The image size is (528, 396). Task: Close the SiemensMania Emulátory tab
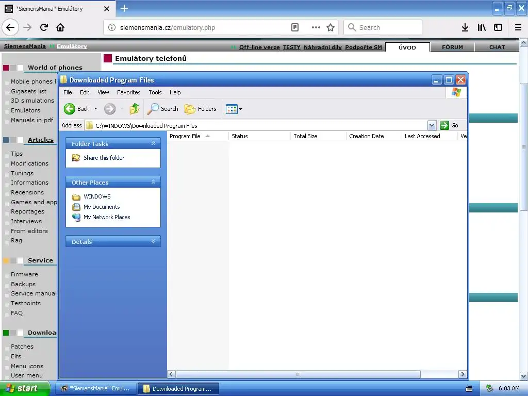pyautogui.click(x=106, y=9)
